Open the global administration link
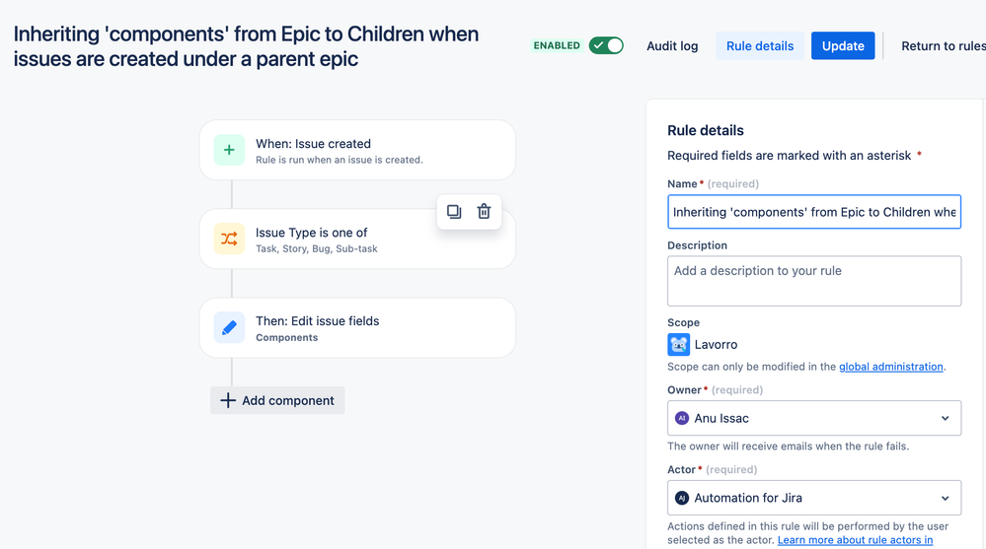986x549 pixels. [891, 367]
